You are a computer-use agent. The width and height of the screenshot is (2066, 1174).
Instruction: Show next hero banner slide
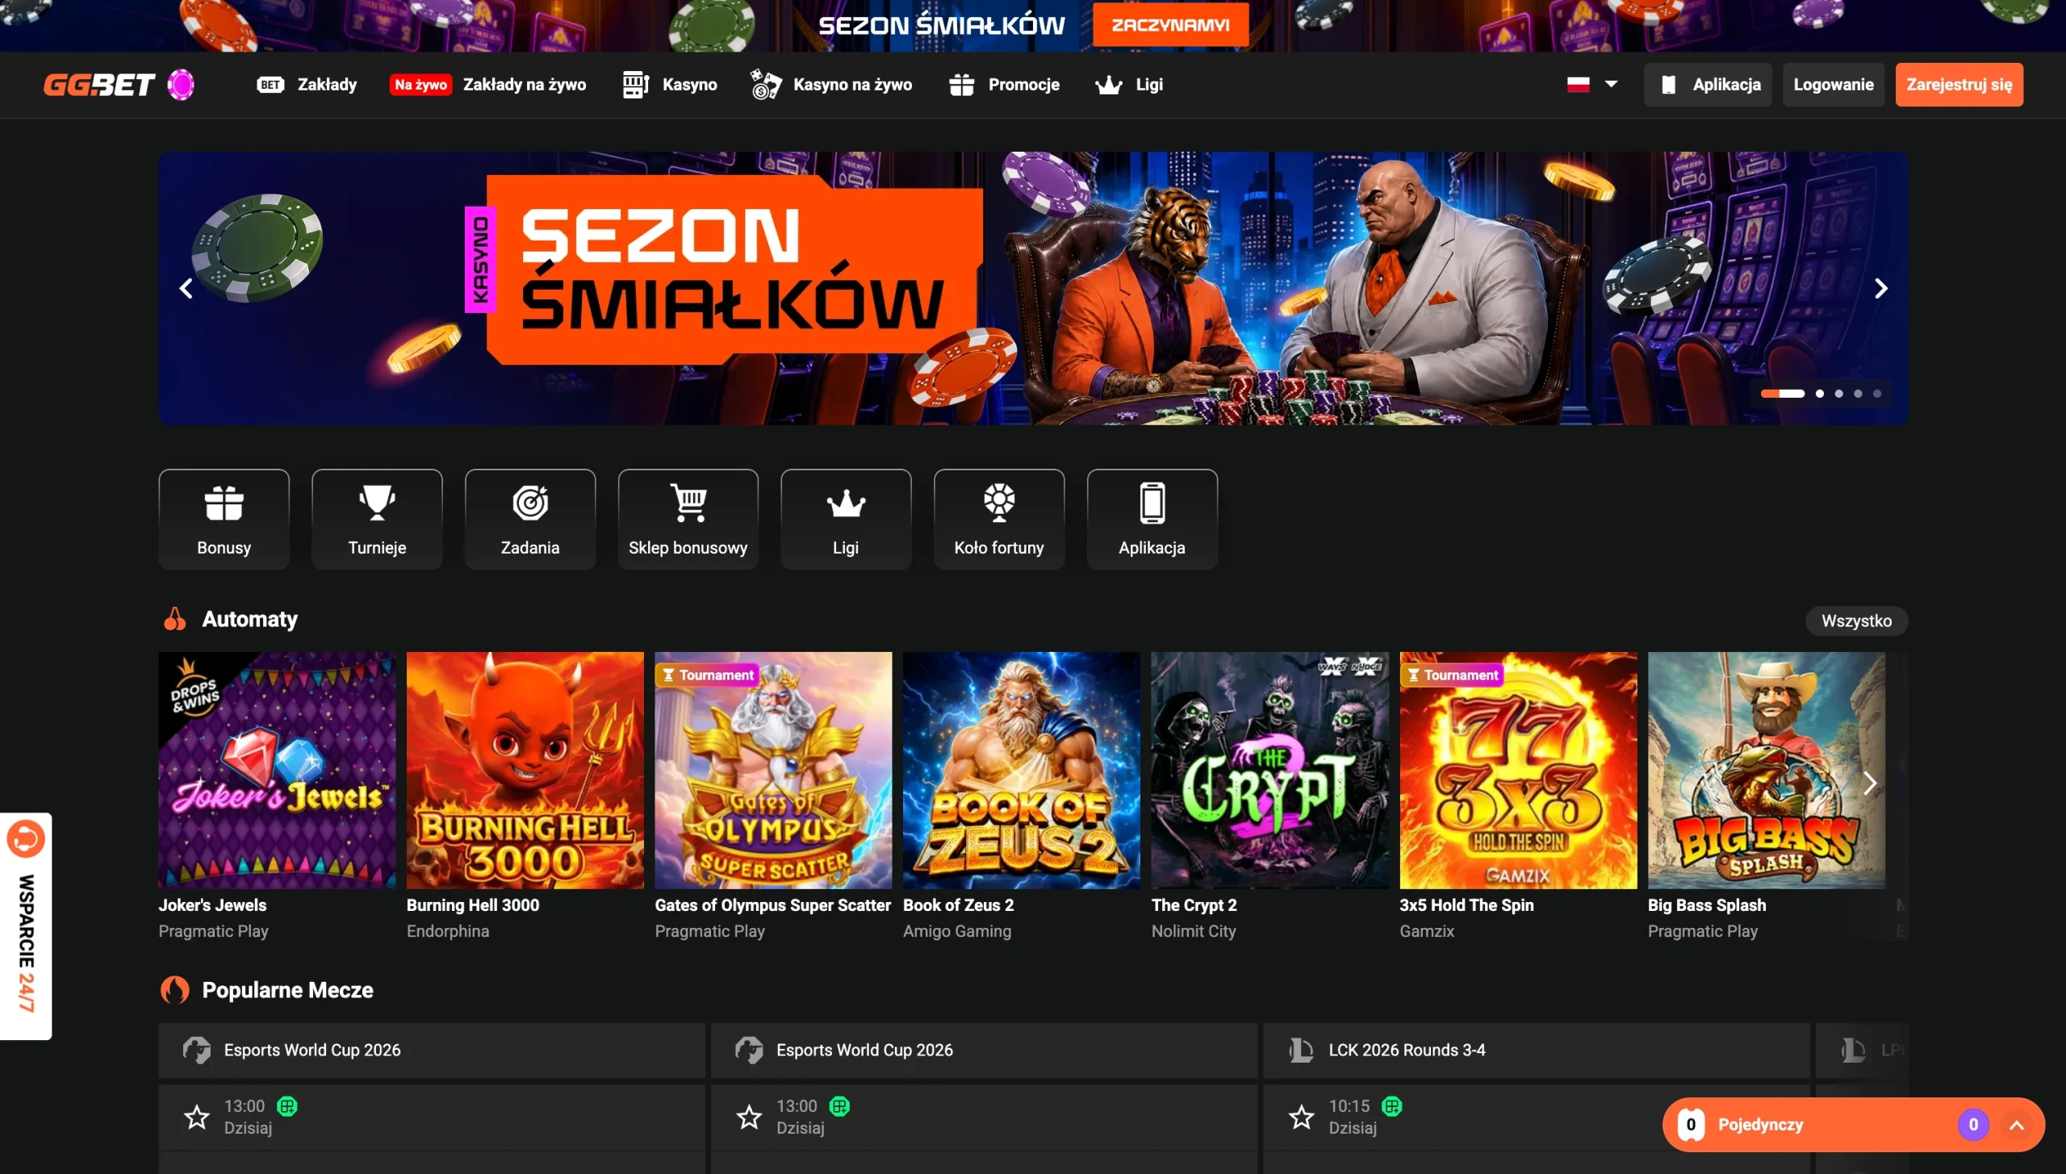point(1881,289)
